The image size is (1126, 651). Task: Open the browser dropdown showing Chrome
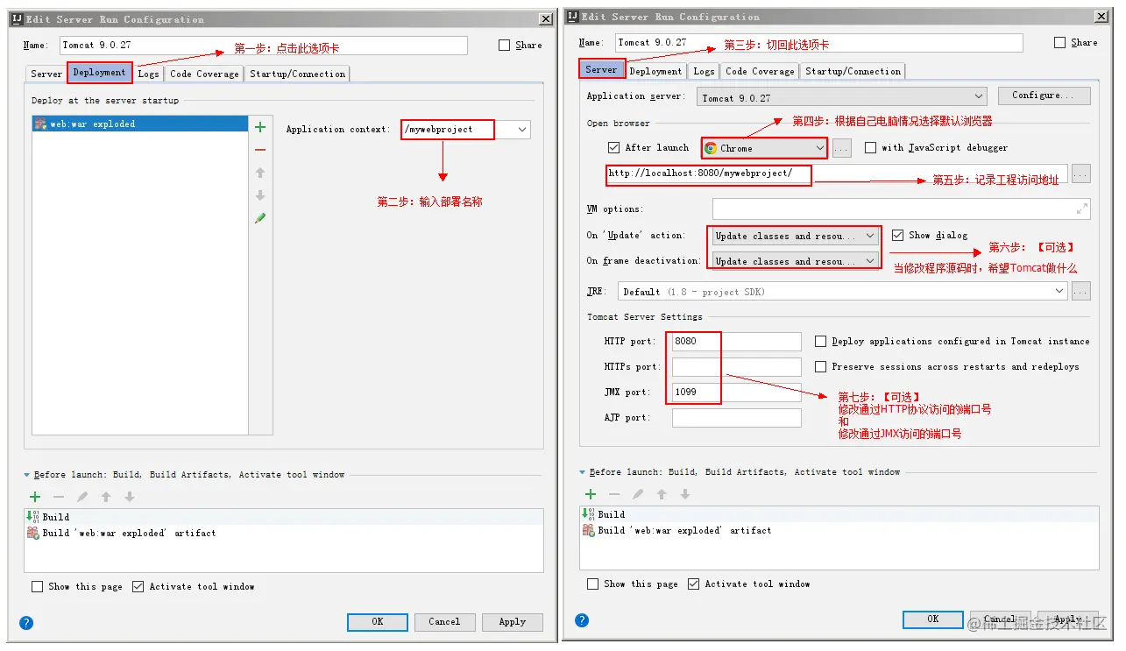click(763, 147)
